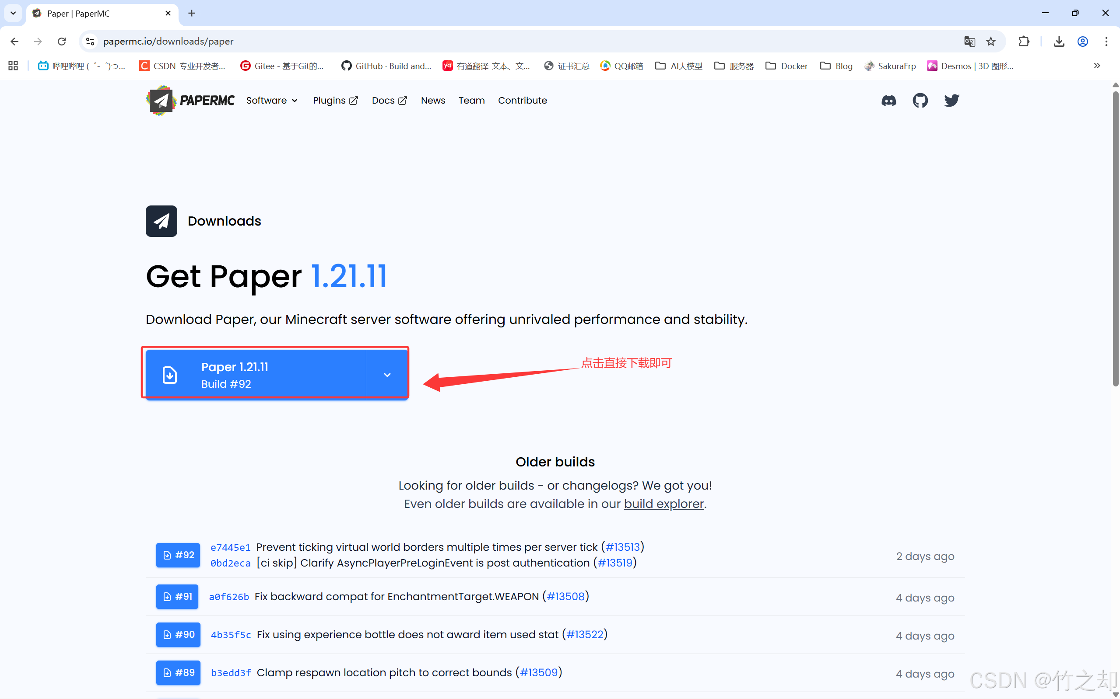Open PaperMC Discord icon link
Image resolution: width=1120 pixels, height=699 pixels.
coord(888,100)
